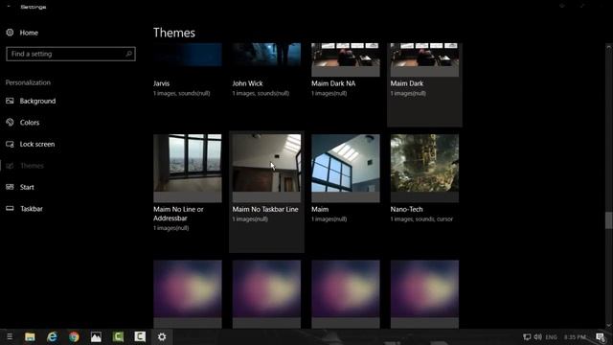
Task: Click the Themes icon in sidebar
Action: [10, 166]
